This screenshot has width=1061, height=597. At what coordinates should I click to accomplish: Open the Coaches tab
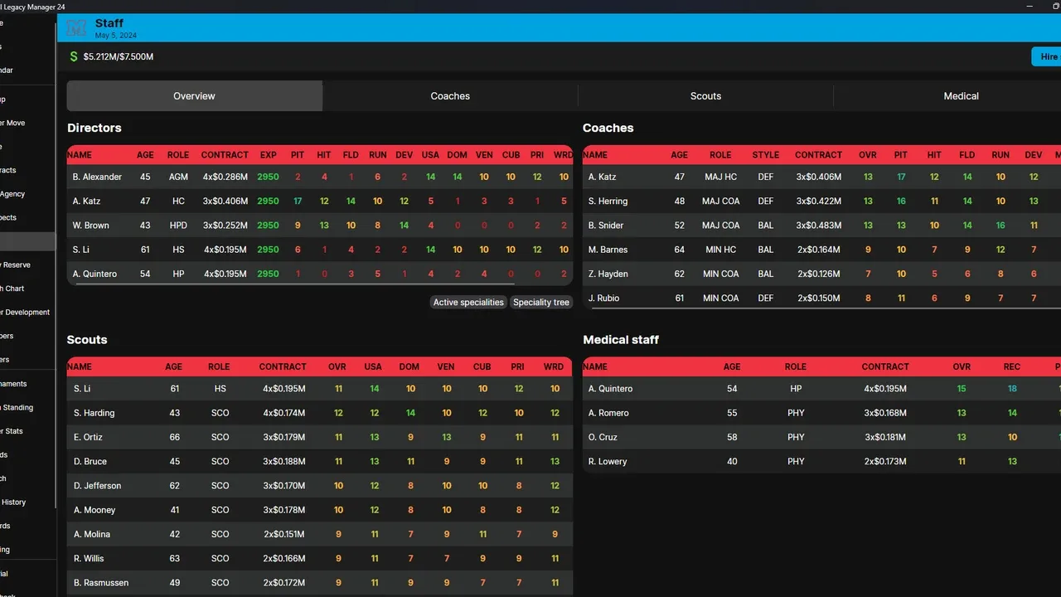click(450, 96)
